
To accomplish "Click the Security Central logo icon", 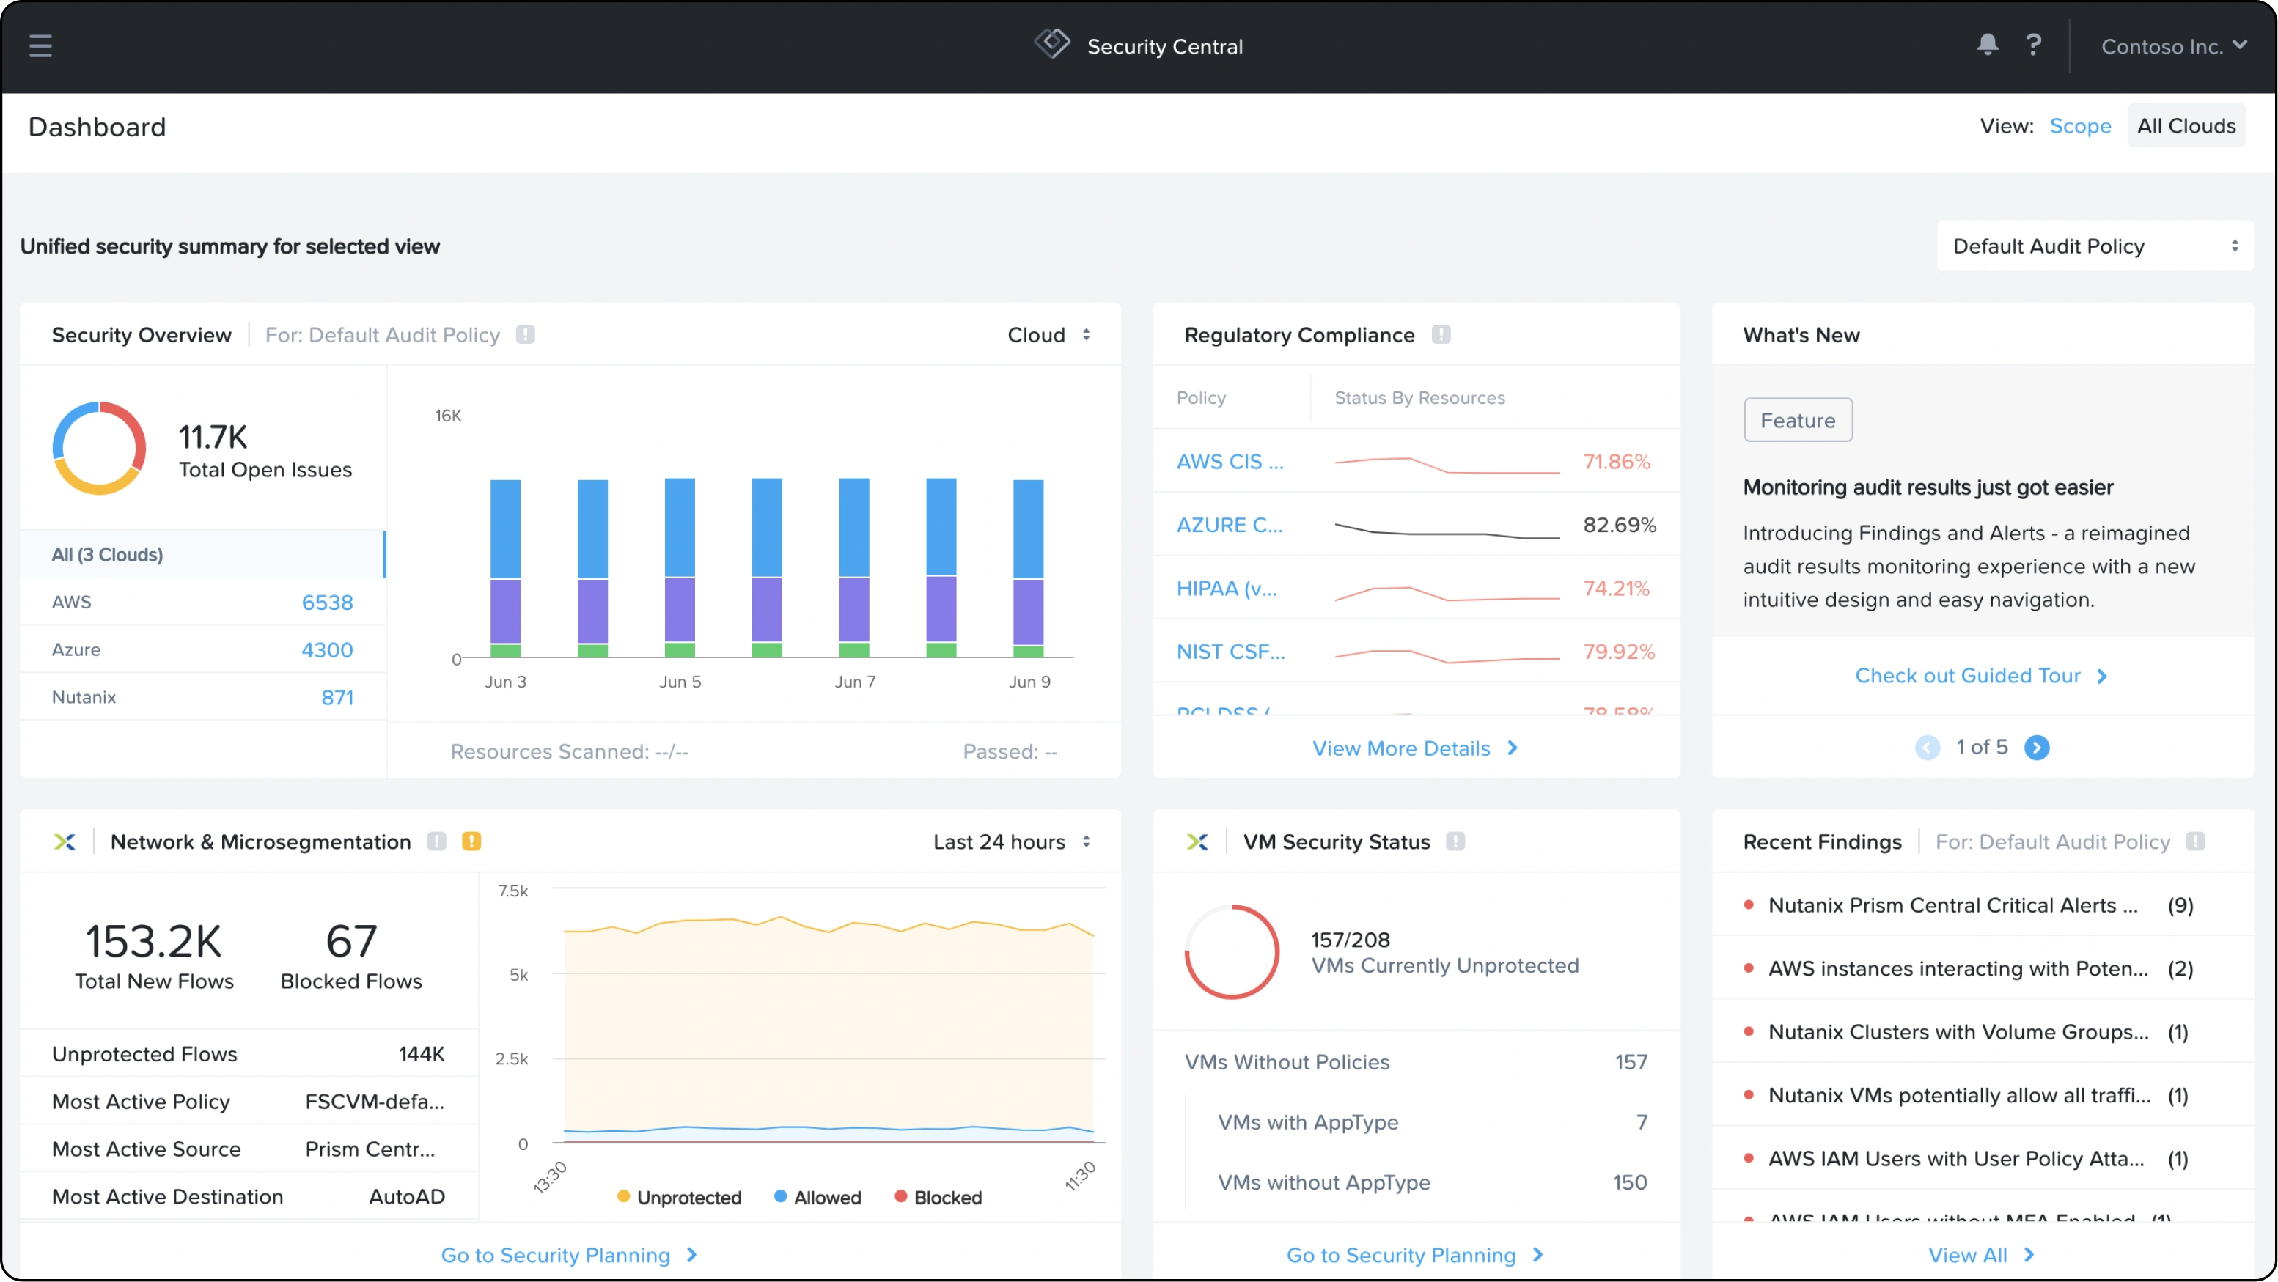I will pyautogui.click(x=1052, y=44).
